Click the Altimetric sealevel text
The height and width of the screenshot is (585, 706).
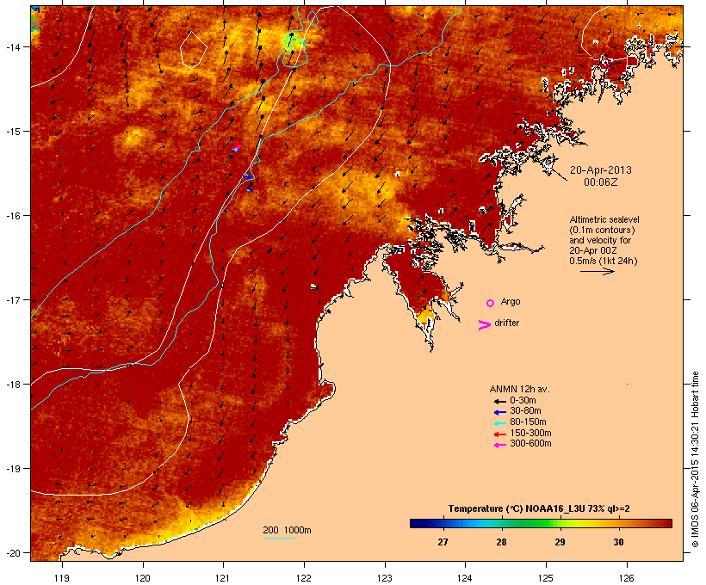pos(604,219)
